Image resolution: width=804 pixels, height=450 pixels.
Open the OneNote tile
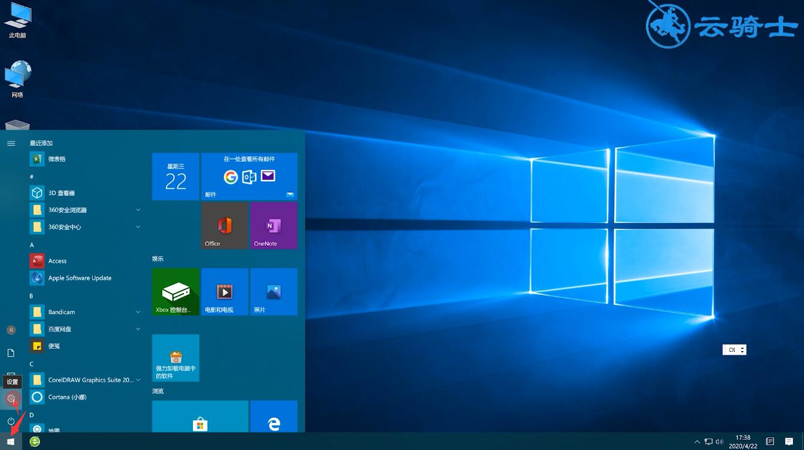point(274,225)
